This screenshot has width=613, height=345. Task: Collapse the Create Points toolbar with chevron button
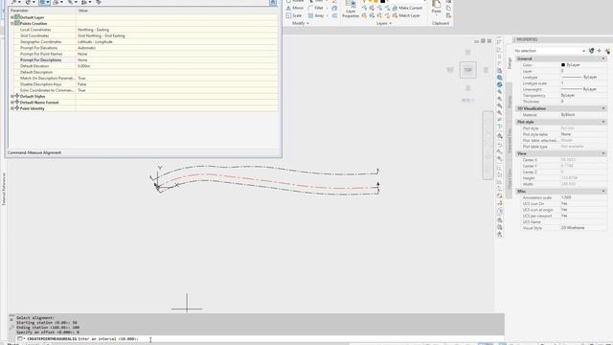tap(273, 3)
